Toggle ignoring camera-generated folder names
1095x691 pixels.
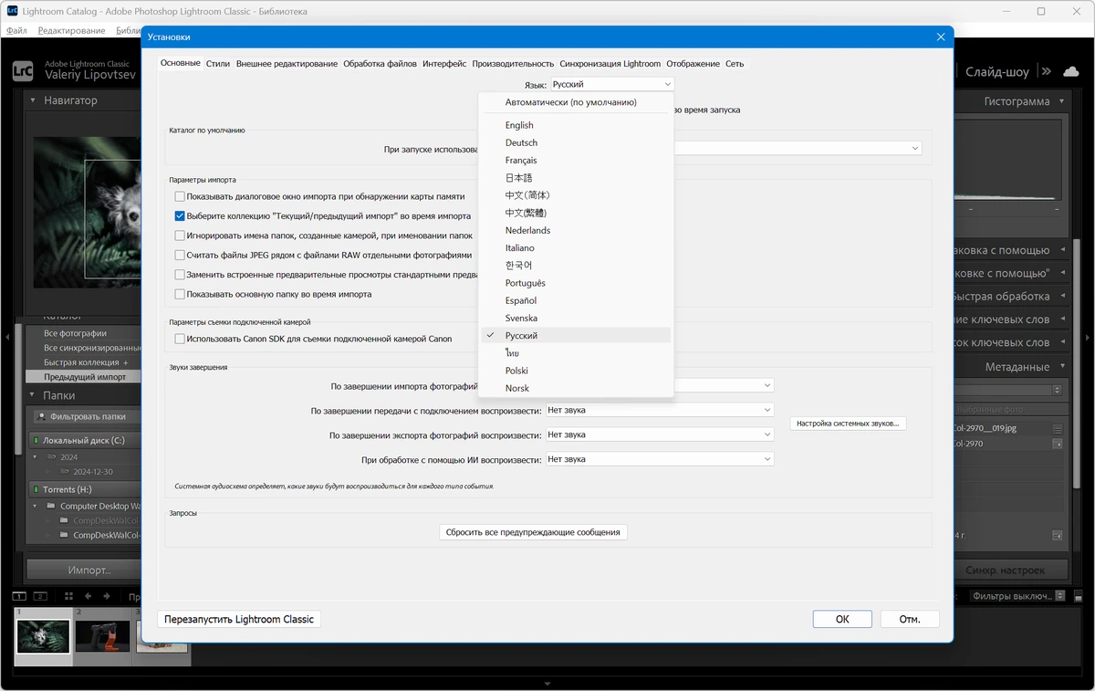click(180, 236)
